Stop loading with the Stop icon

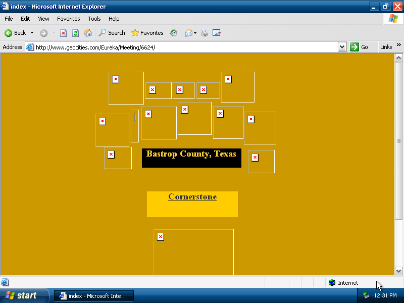64,33
